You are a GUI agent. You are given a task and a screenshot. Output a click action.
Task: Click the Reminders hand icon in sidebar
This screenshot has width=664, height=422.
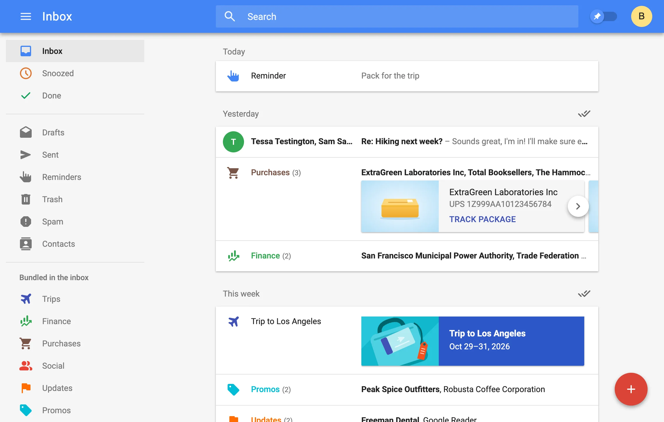(x=26, y=177)
